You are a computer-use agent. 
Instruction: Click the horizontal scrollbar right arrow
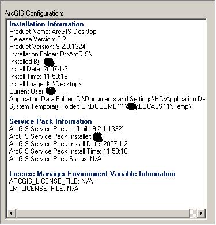tap(201, 213)
